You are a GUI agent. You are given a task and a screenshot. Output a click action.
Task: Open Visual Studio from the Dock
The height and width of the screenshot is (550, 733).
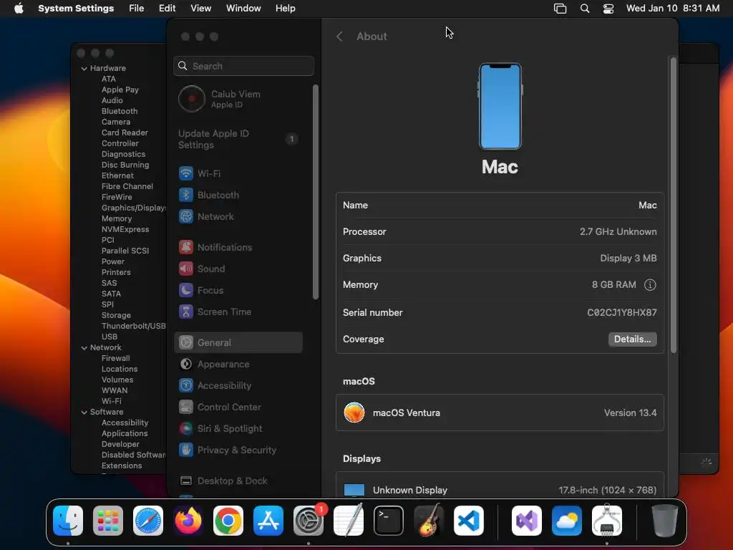pyautogui.click(x=527, y=521)
